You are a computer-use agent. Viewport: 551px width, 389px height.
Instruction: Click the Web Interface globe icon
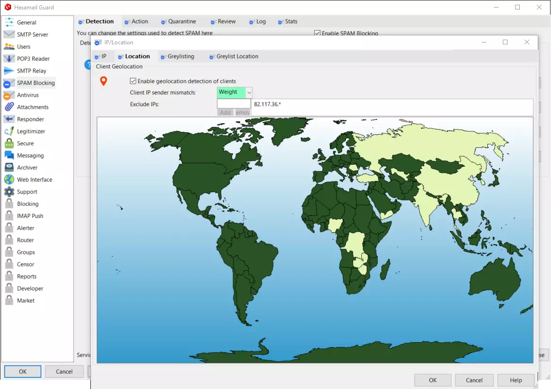point(9,180)
